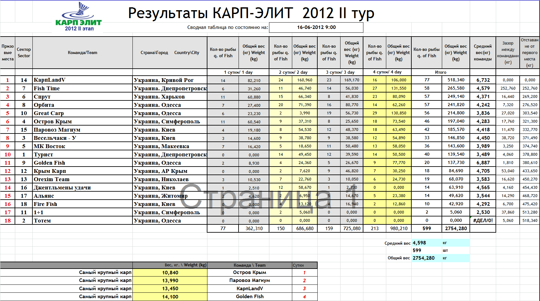Select the gap cell 252,760 in the Зазор column

[x=508, y=88]
